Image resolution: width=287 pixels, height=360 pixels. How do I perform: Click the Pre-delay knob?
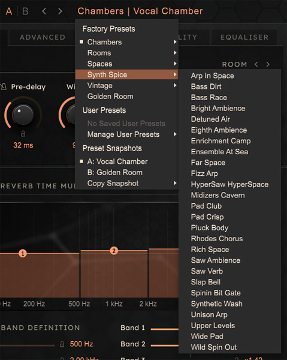pyautogui.click(x=23, y=115)
